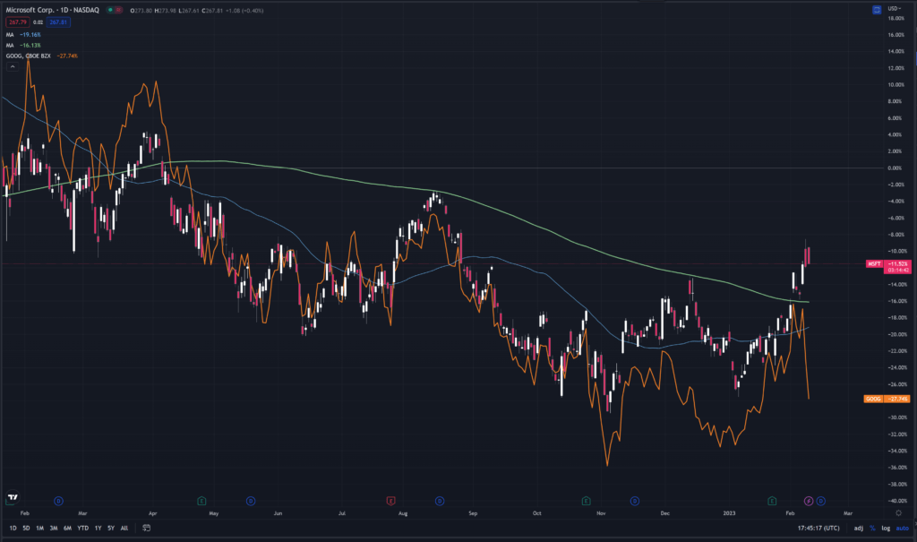This screenshot has width=917, height=542.
Task: Open the dividend marker in mid May
Action: 251,501
